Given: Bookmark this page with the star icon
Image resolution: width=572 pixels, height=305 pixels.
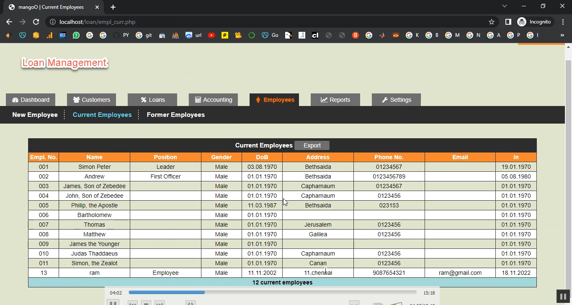Looking at the screenshot, I should [491, 22].
